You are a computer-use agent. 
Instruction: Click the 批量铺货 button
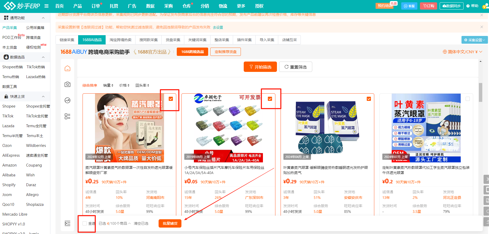[x=170, y=223]
